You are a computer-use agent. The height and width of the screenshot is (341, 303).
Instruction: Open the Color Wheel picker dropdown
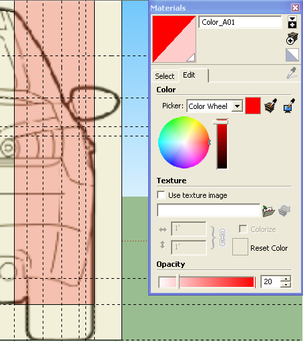coord(237,106)
